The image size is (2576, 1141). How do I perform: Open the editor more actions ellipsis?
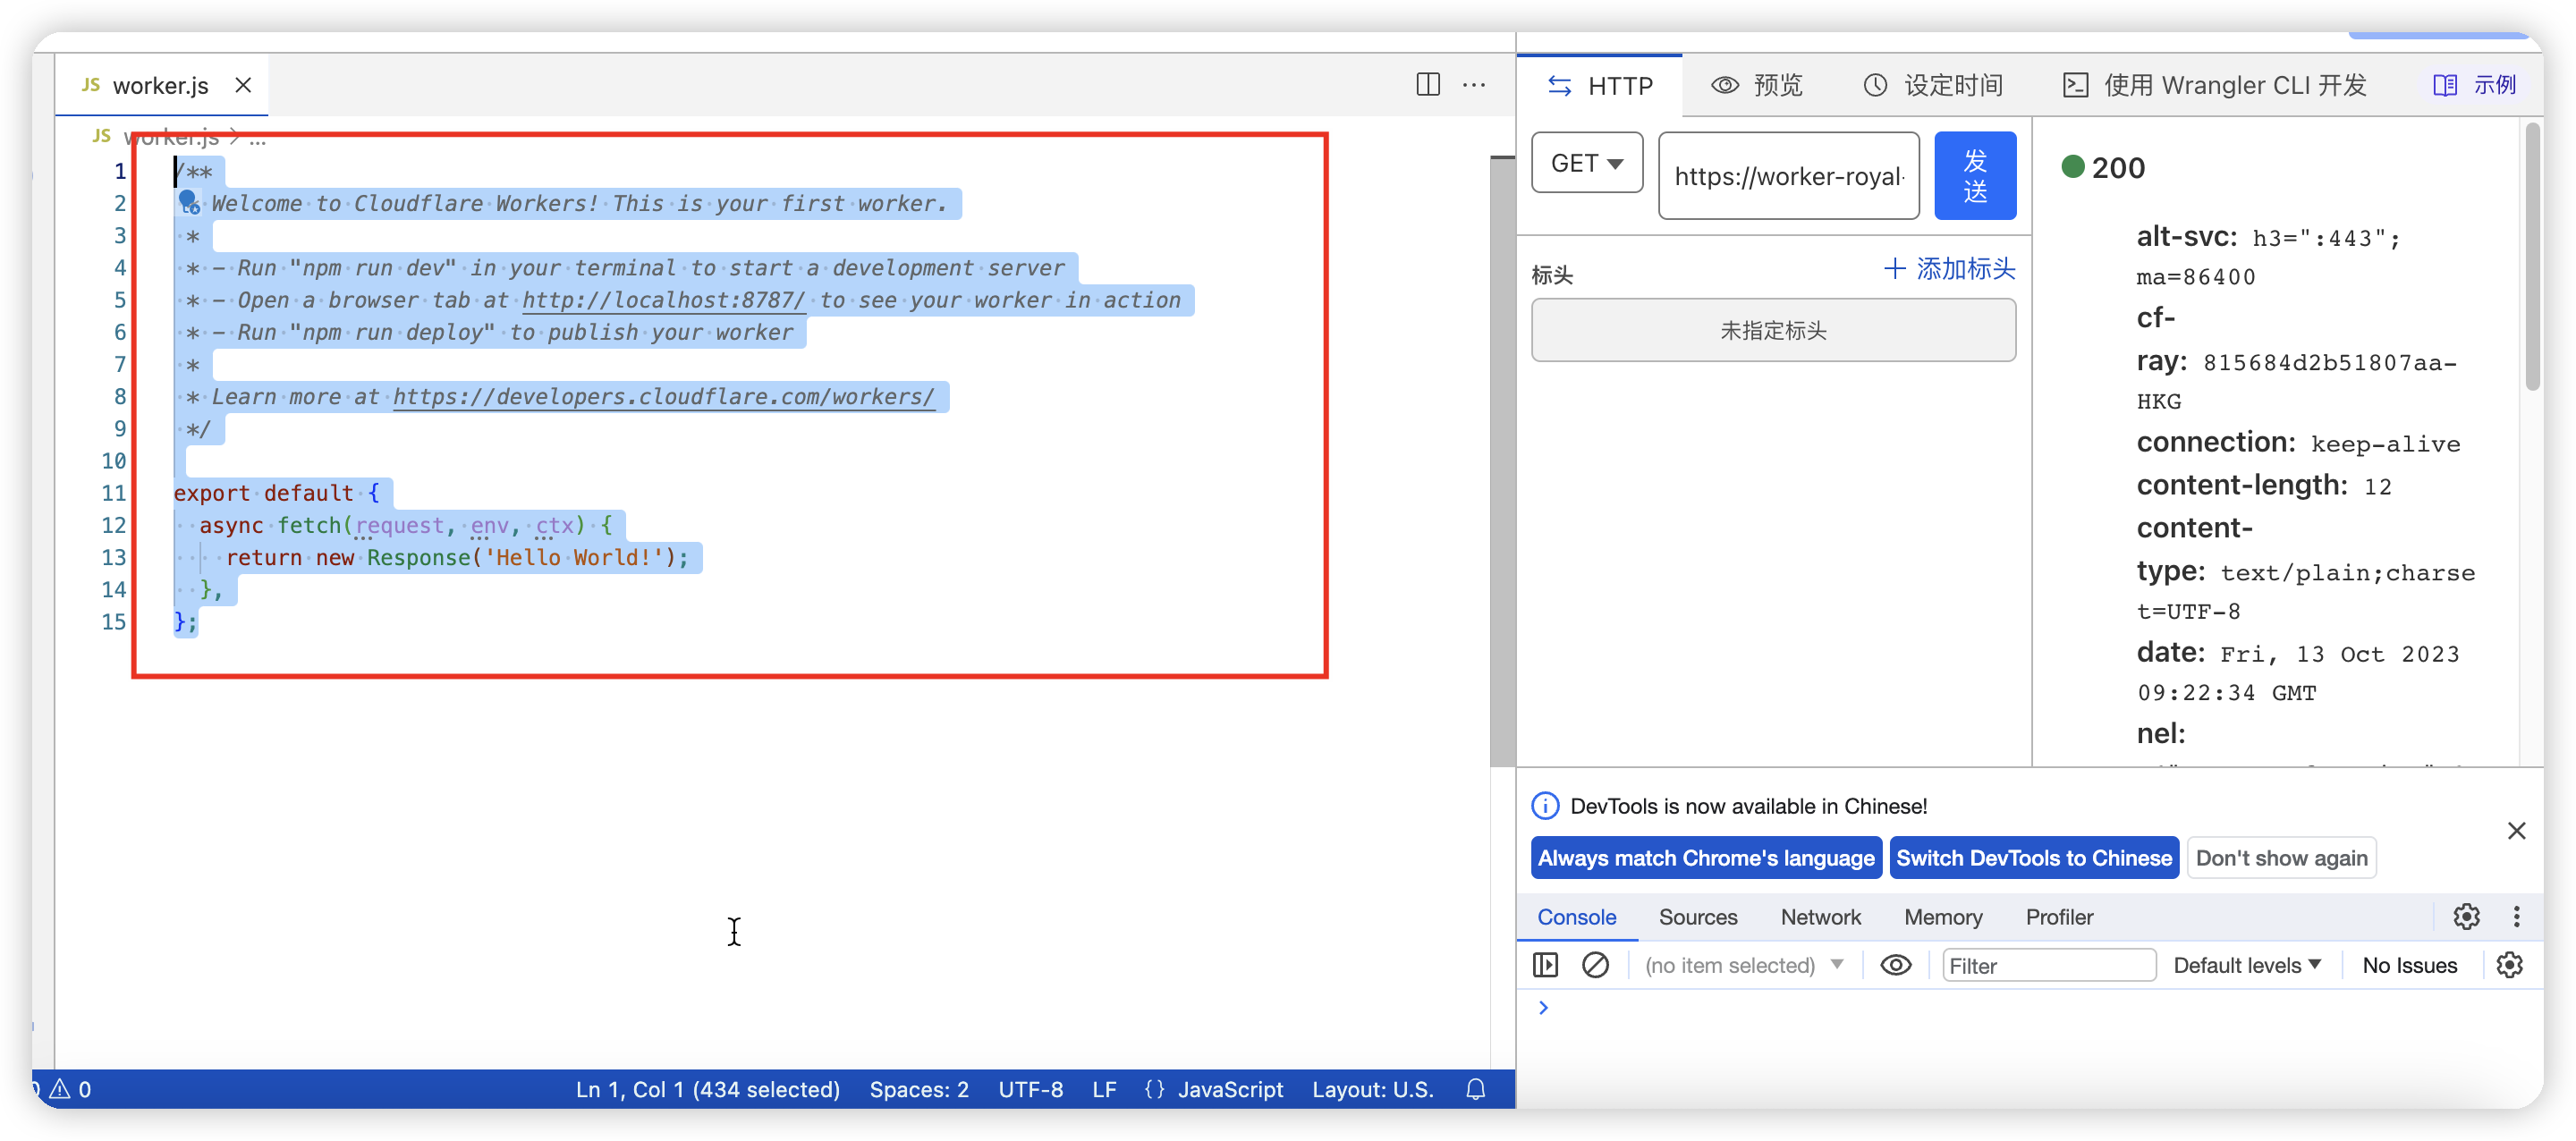pyautogui.click(x=1474, y=85)
